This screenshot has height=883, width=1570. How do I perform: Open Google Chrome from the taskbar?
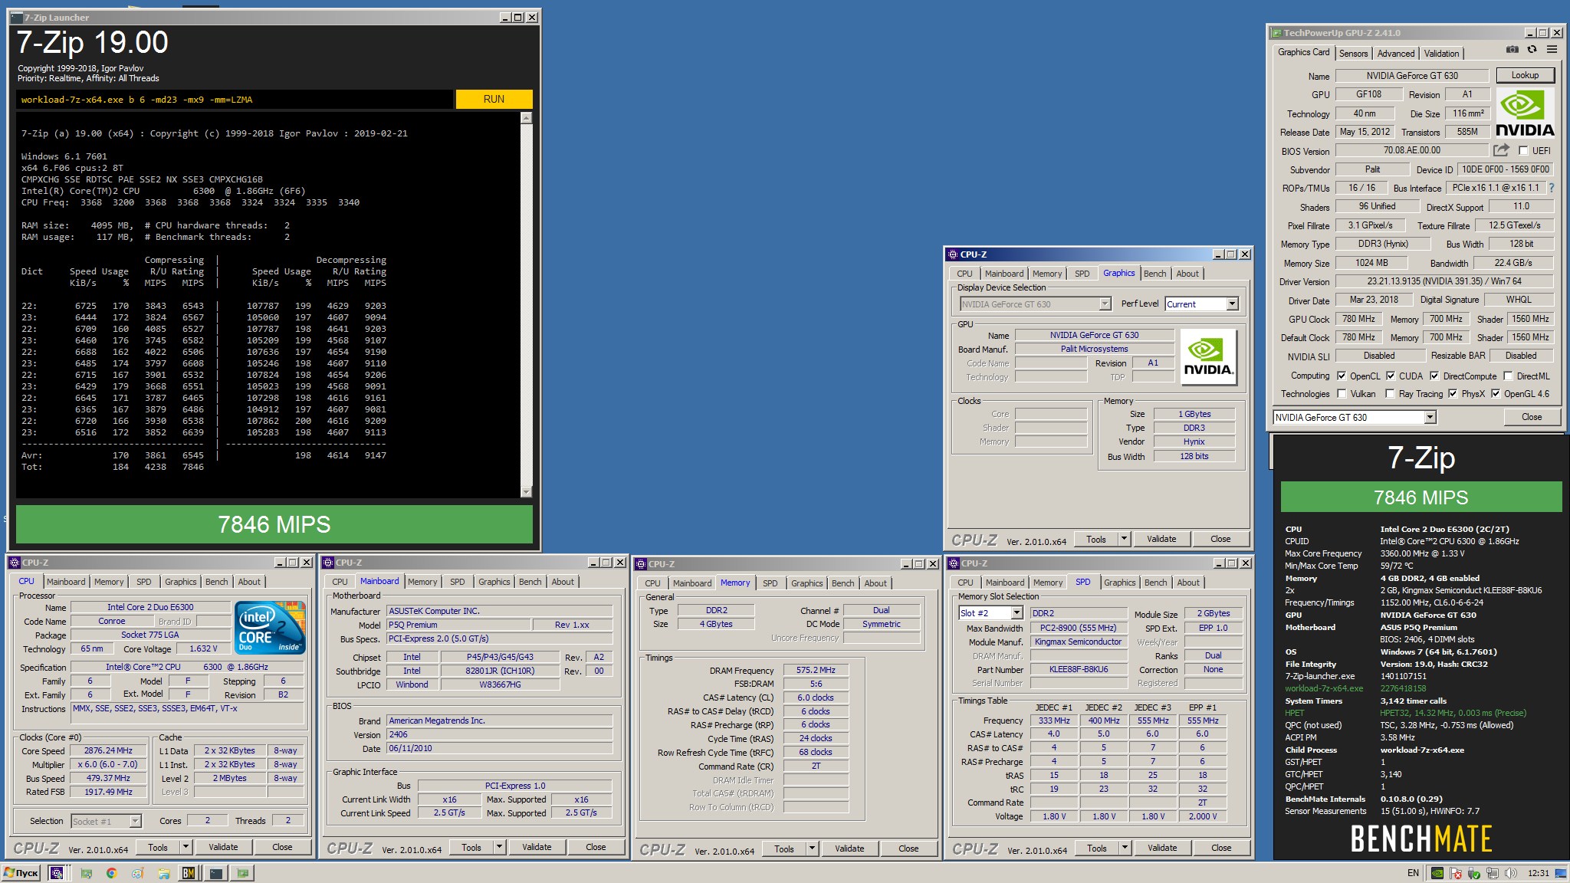coord(112,873)
